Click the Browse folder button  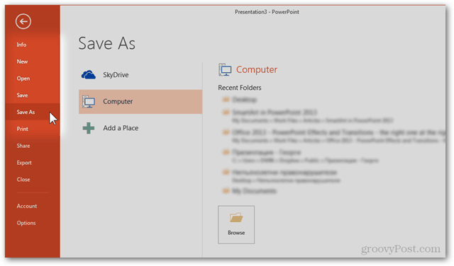coord(236,225)
